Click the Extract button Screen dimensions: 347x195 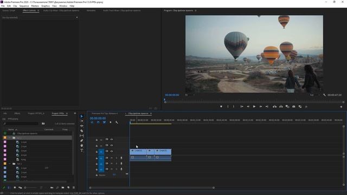pyautogui.click(x=281, y=107)
